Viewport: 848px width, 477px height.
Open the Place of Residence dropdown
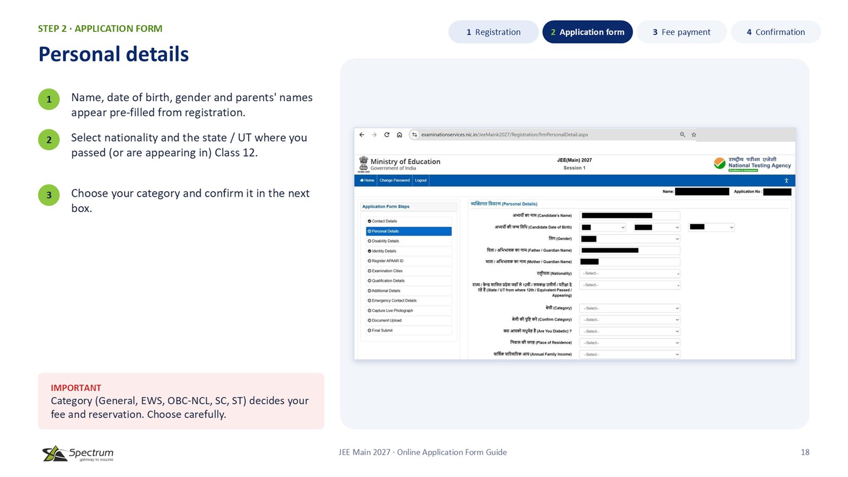[630, 343]
